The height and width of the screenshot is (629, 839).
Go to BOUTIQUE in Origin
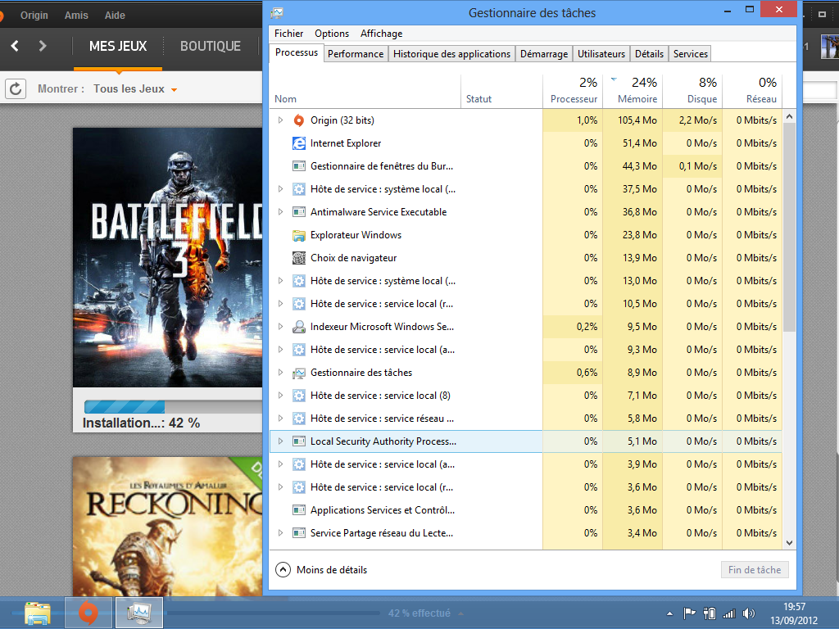click(x=211, y=47)
